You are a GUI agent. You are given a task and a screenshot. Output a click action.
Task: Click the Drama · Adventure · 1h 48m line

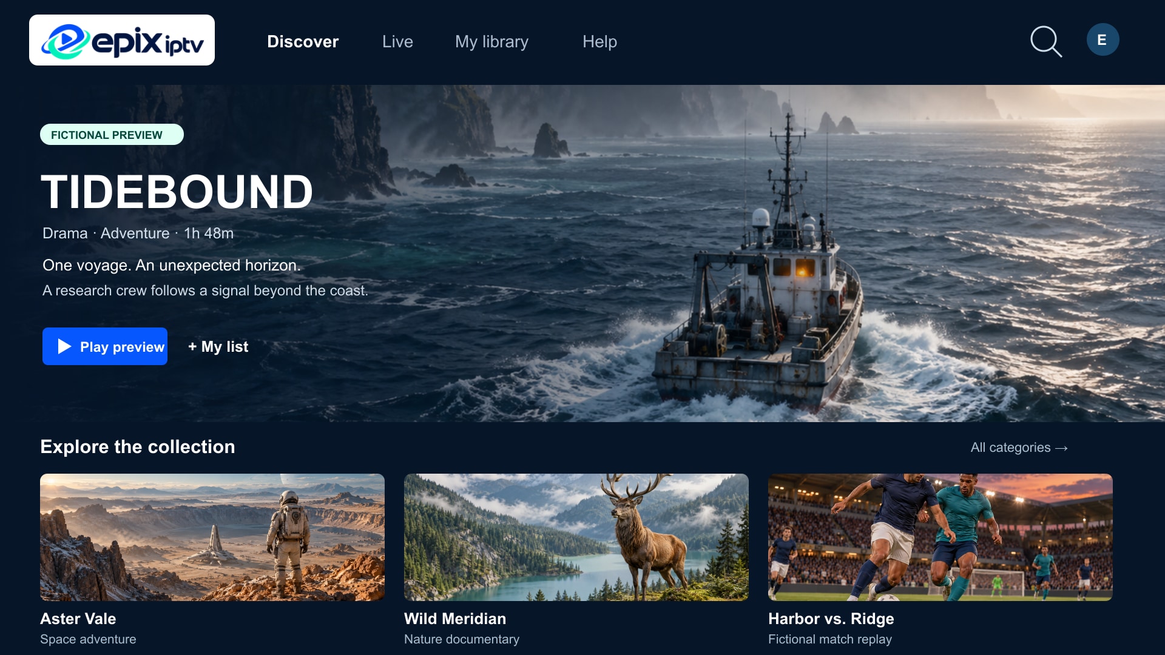pyautogui.click(x=138, y=233)
